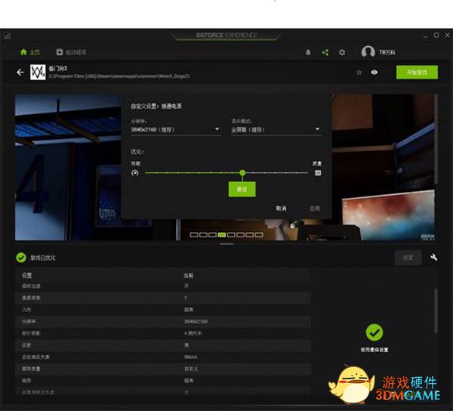Screen dimensions: 453x411
Task: Click the page scrollbar beside game screenshot
Action: (436, 139)
